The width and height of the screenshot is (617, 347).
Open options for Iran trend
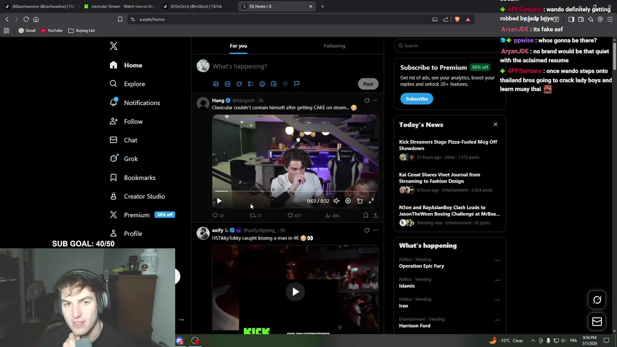coord(497,300)
